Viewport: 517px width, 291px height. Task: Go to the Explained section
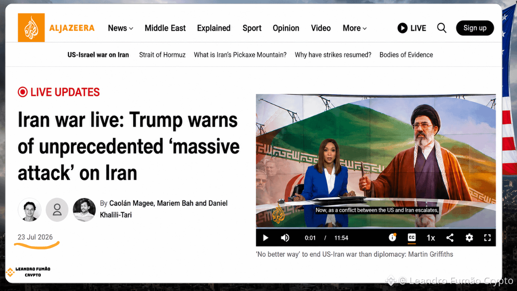coord(214,28)
